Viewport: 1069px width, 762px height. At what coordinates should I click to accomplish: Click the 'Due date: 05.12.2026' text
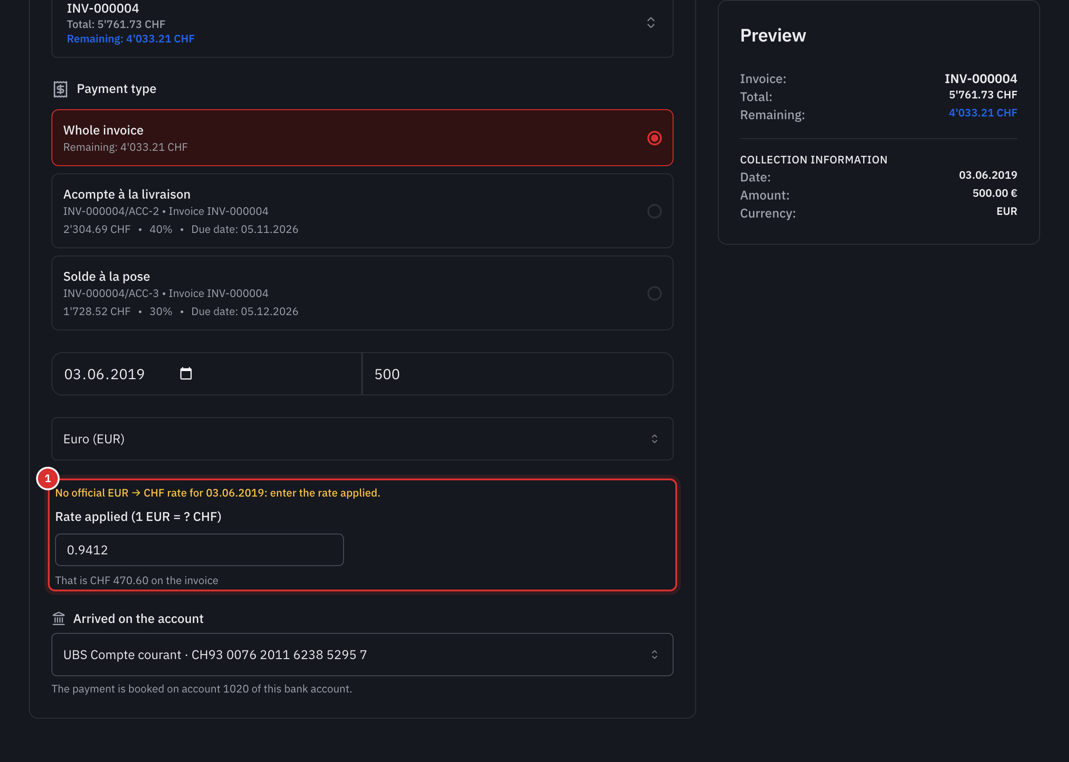(245, 311)
